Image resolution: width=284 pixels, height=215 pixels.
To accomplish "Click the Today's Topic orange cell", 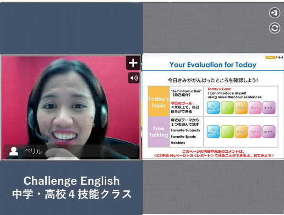I will [x=158, y=102].
